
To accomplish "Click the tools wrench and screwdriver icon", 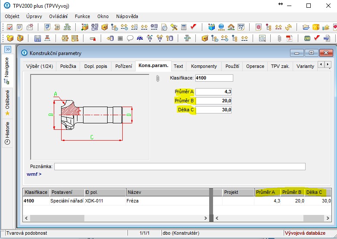I will point(173,27).
